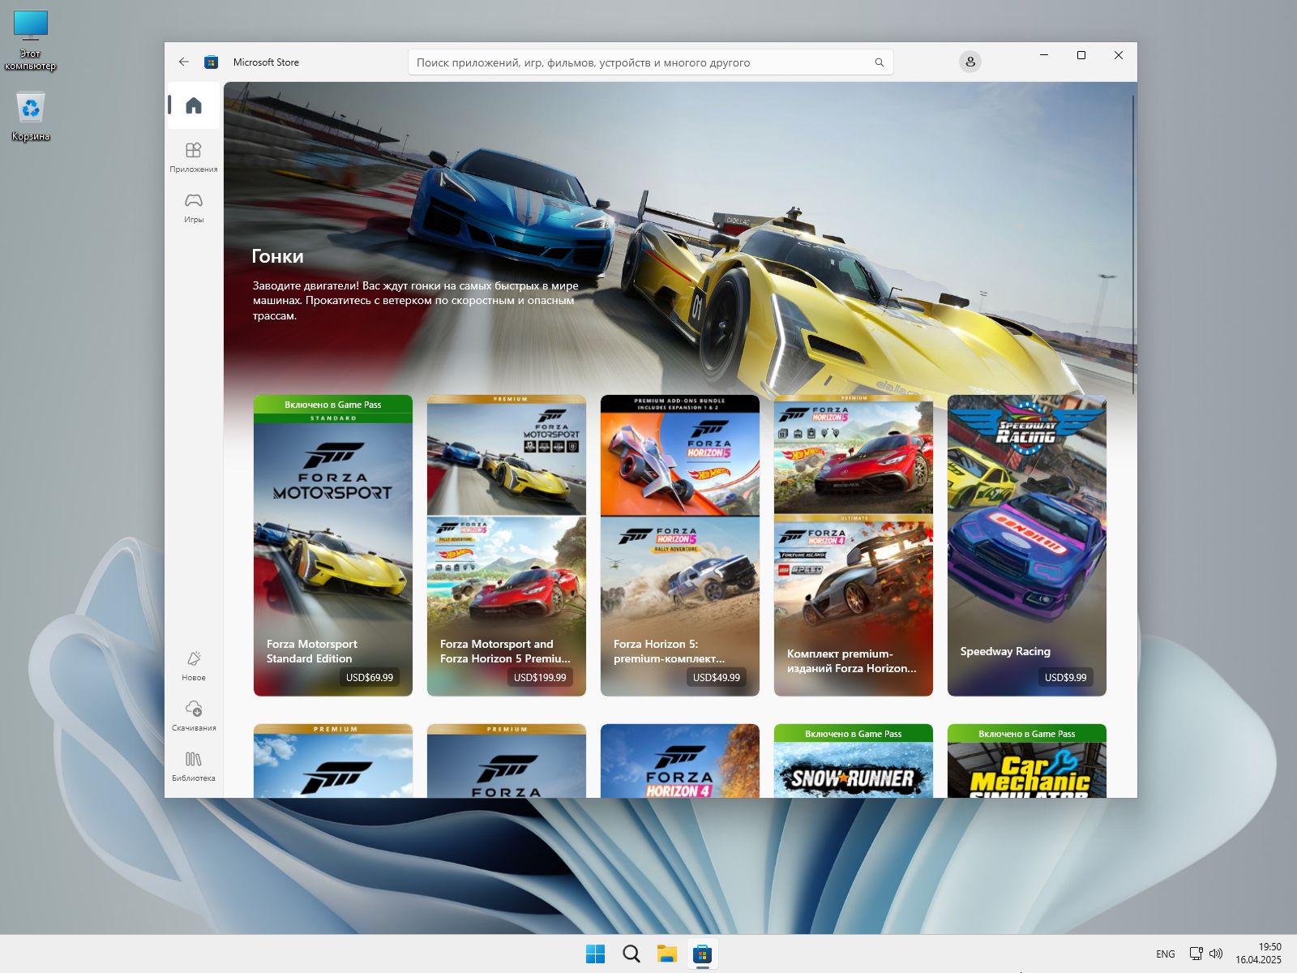1297x973 pixels.
Task: Click the USD$49.99 price tag
Action: [x=717, y=677]
